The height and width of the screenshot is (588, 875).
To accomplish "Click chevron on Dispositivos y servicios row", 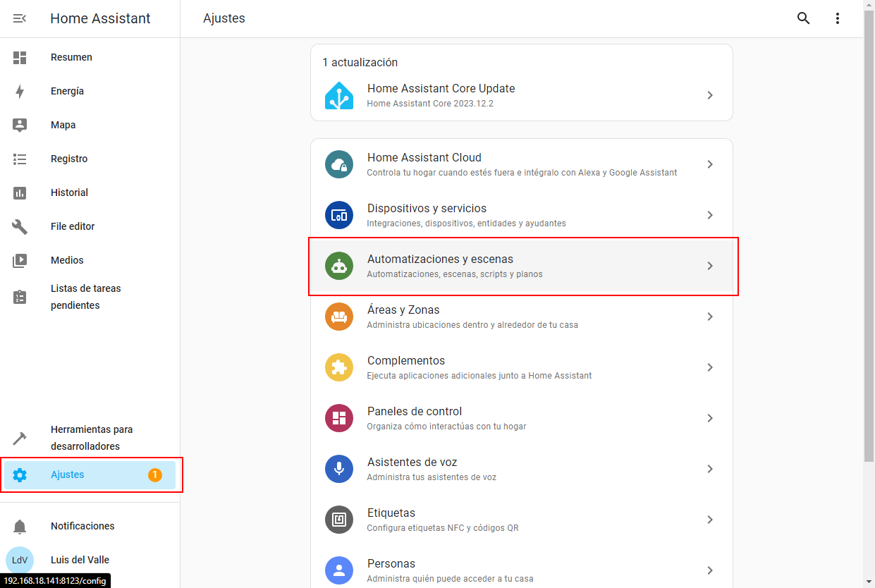I will (710, 215).
